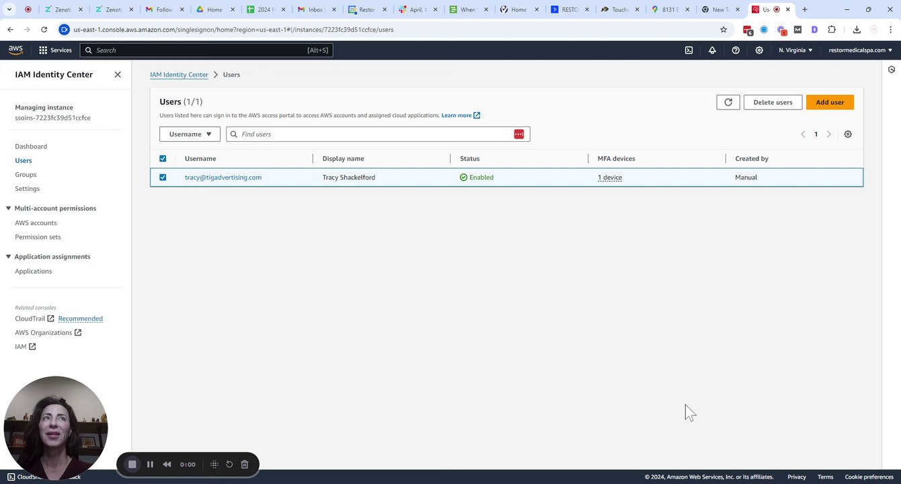Reload the browser page
This screenshot has width=901, height=484.
click(44, 30)
